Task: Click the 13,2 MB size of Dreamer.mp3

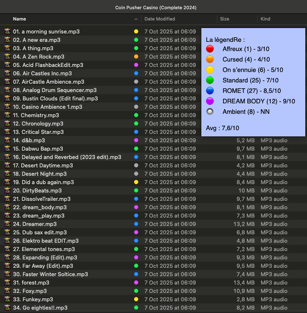Action: [x=244, y=224]
